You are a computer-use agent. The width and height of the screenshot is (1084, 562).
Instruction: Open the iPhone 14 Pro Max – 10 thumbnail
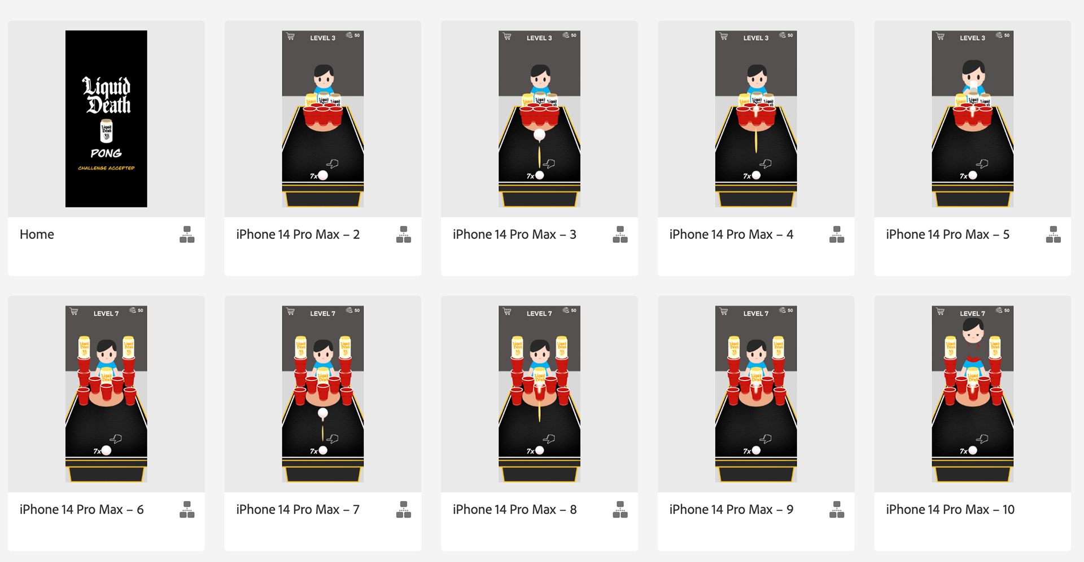coord(973,394)
